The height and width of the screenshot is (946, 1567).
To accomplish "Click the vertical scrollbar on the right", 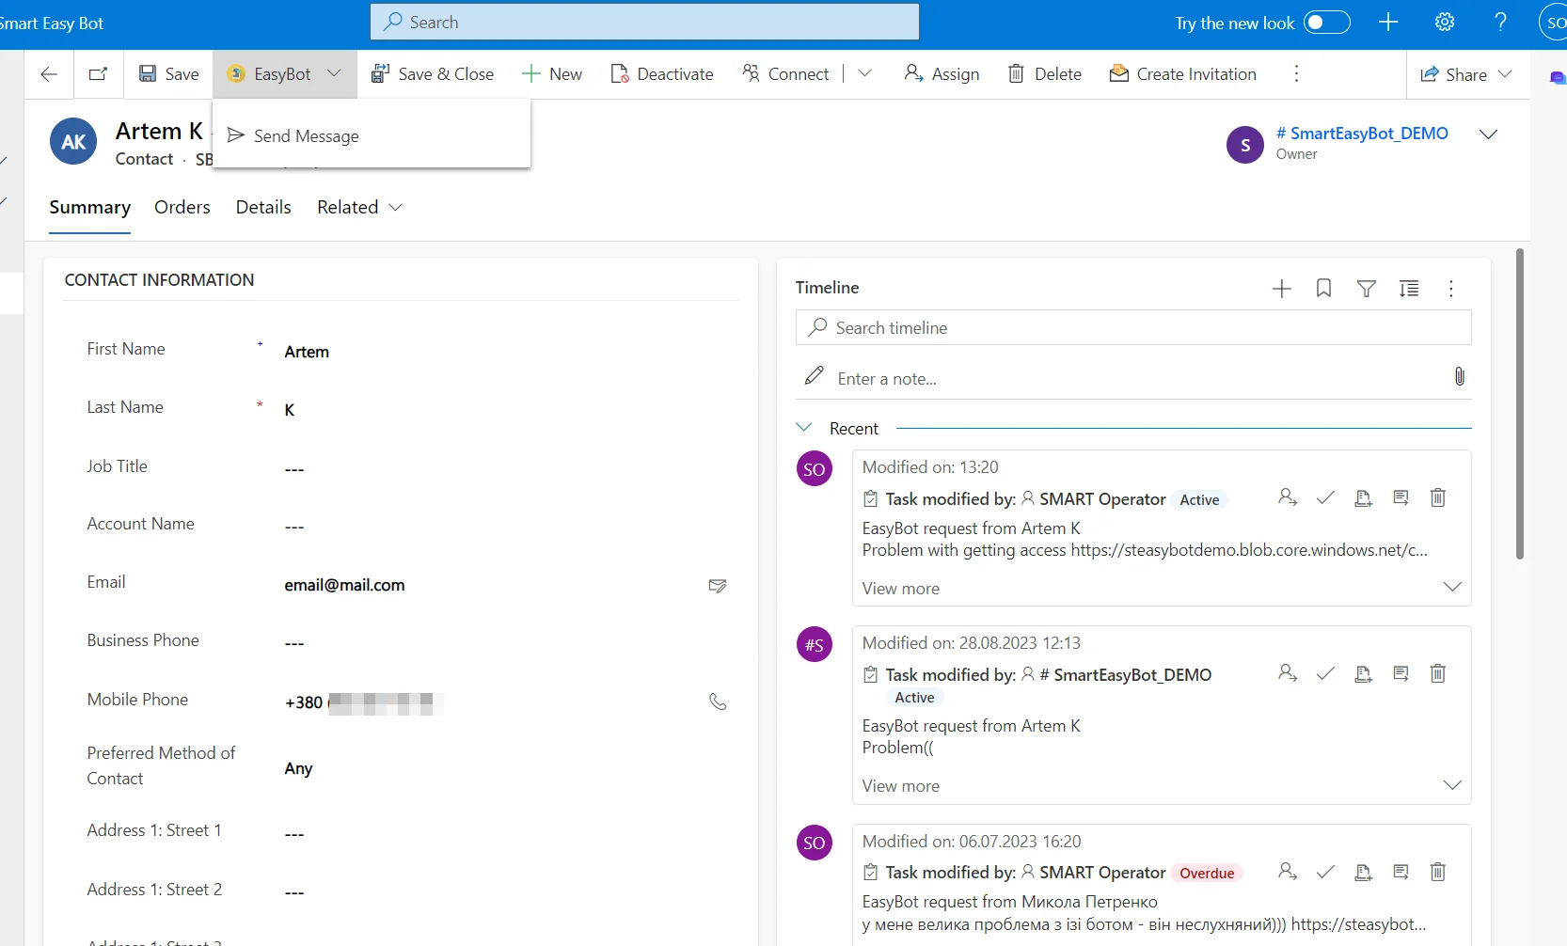I will point(1519,404).
